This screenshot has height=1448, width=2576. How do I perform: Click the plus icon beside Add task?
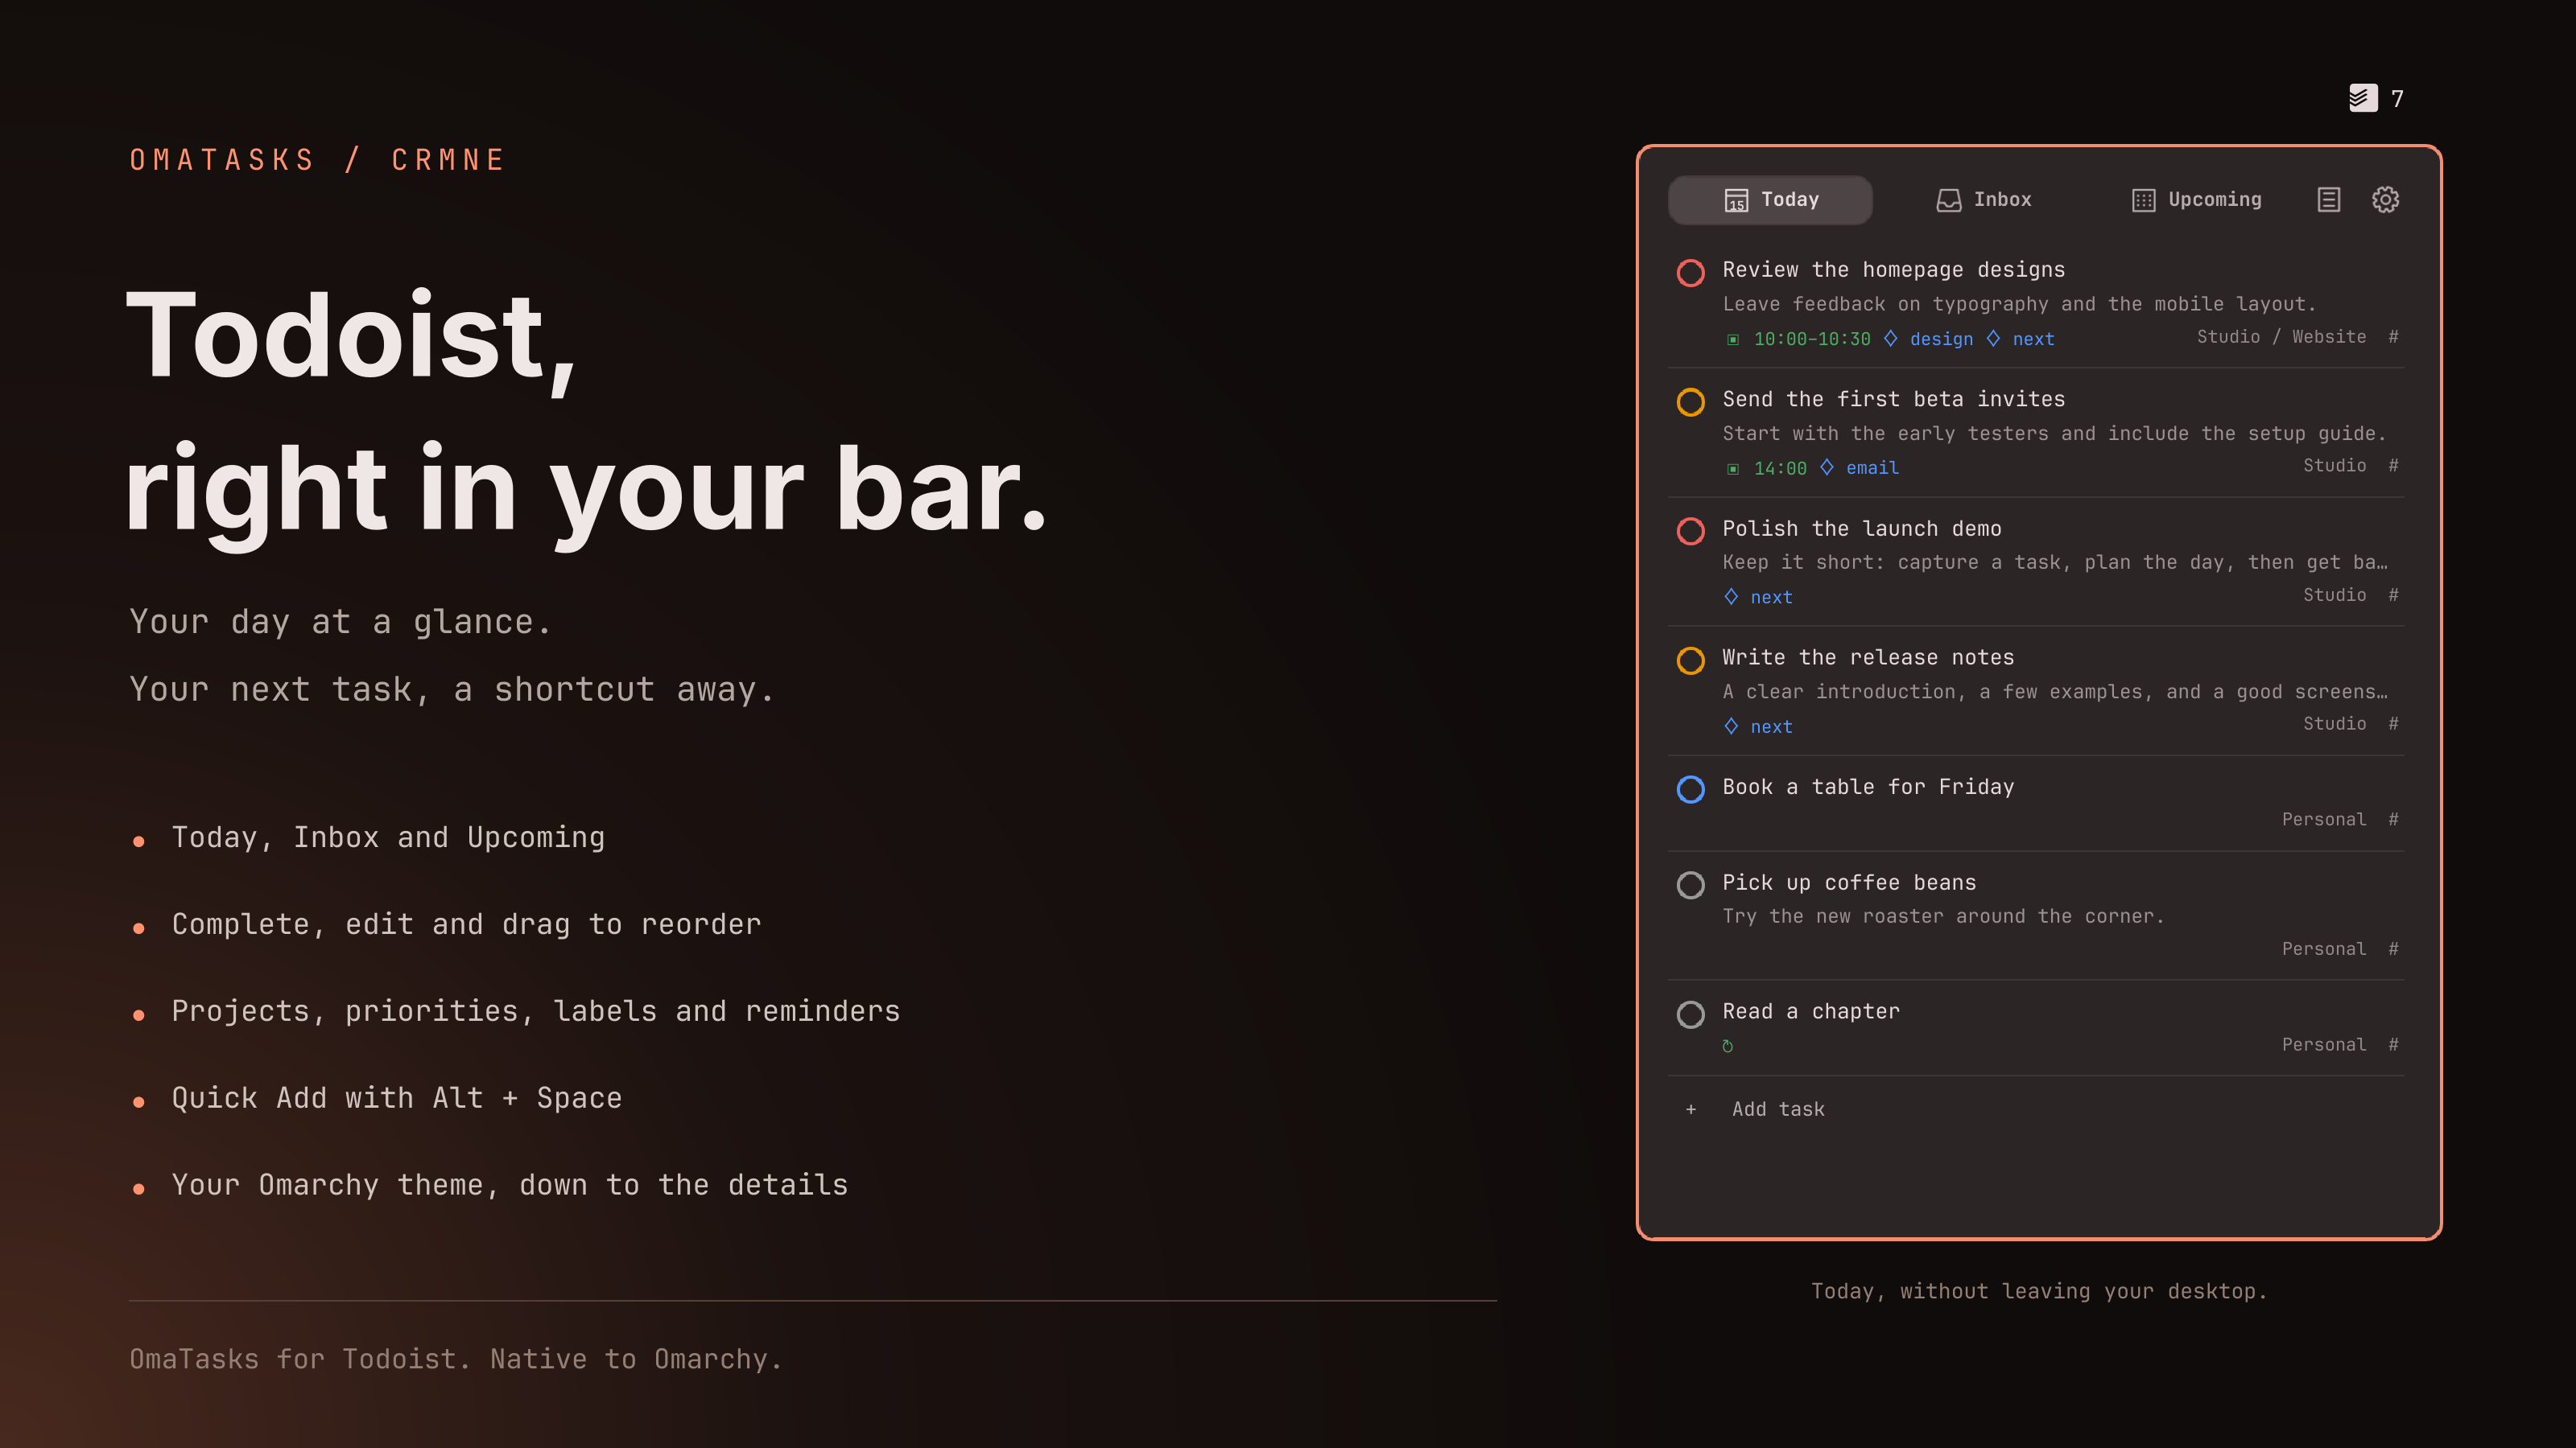[1691, 1109]
